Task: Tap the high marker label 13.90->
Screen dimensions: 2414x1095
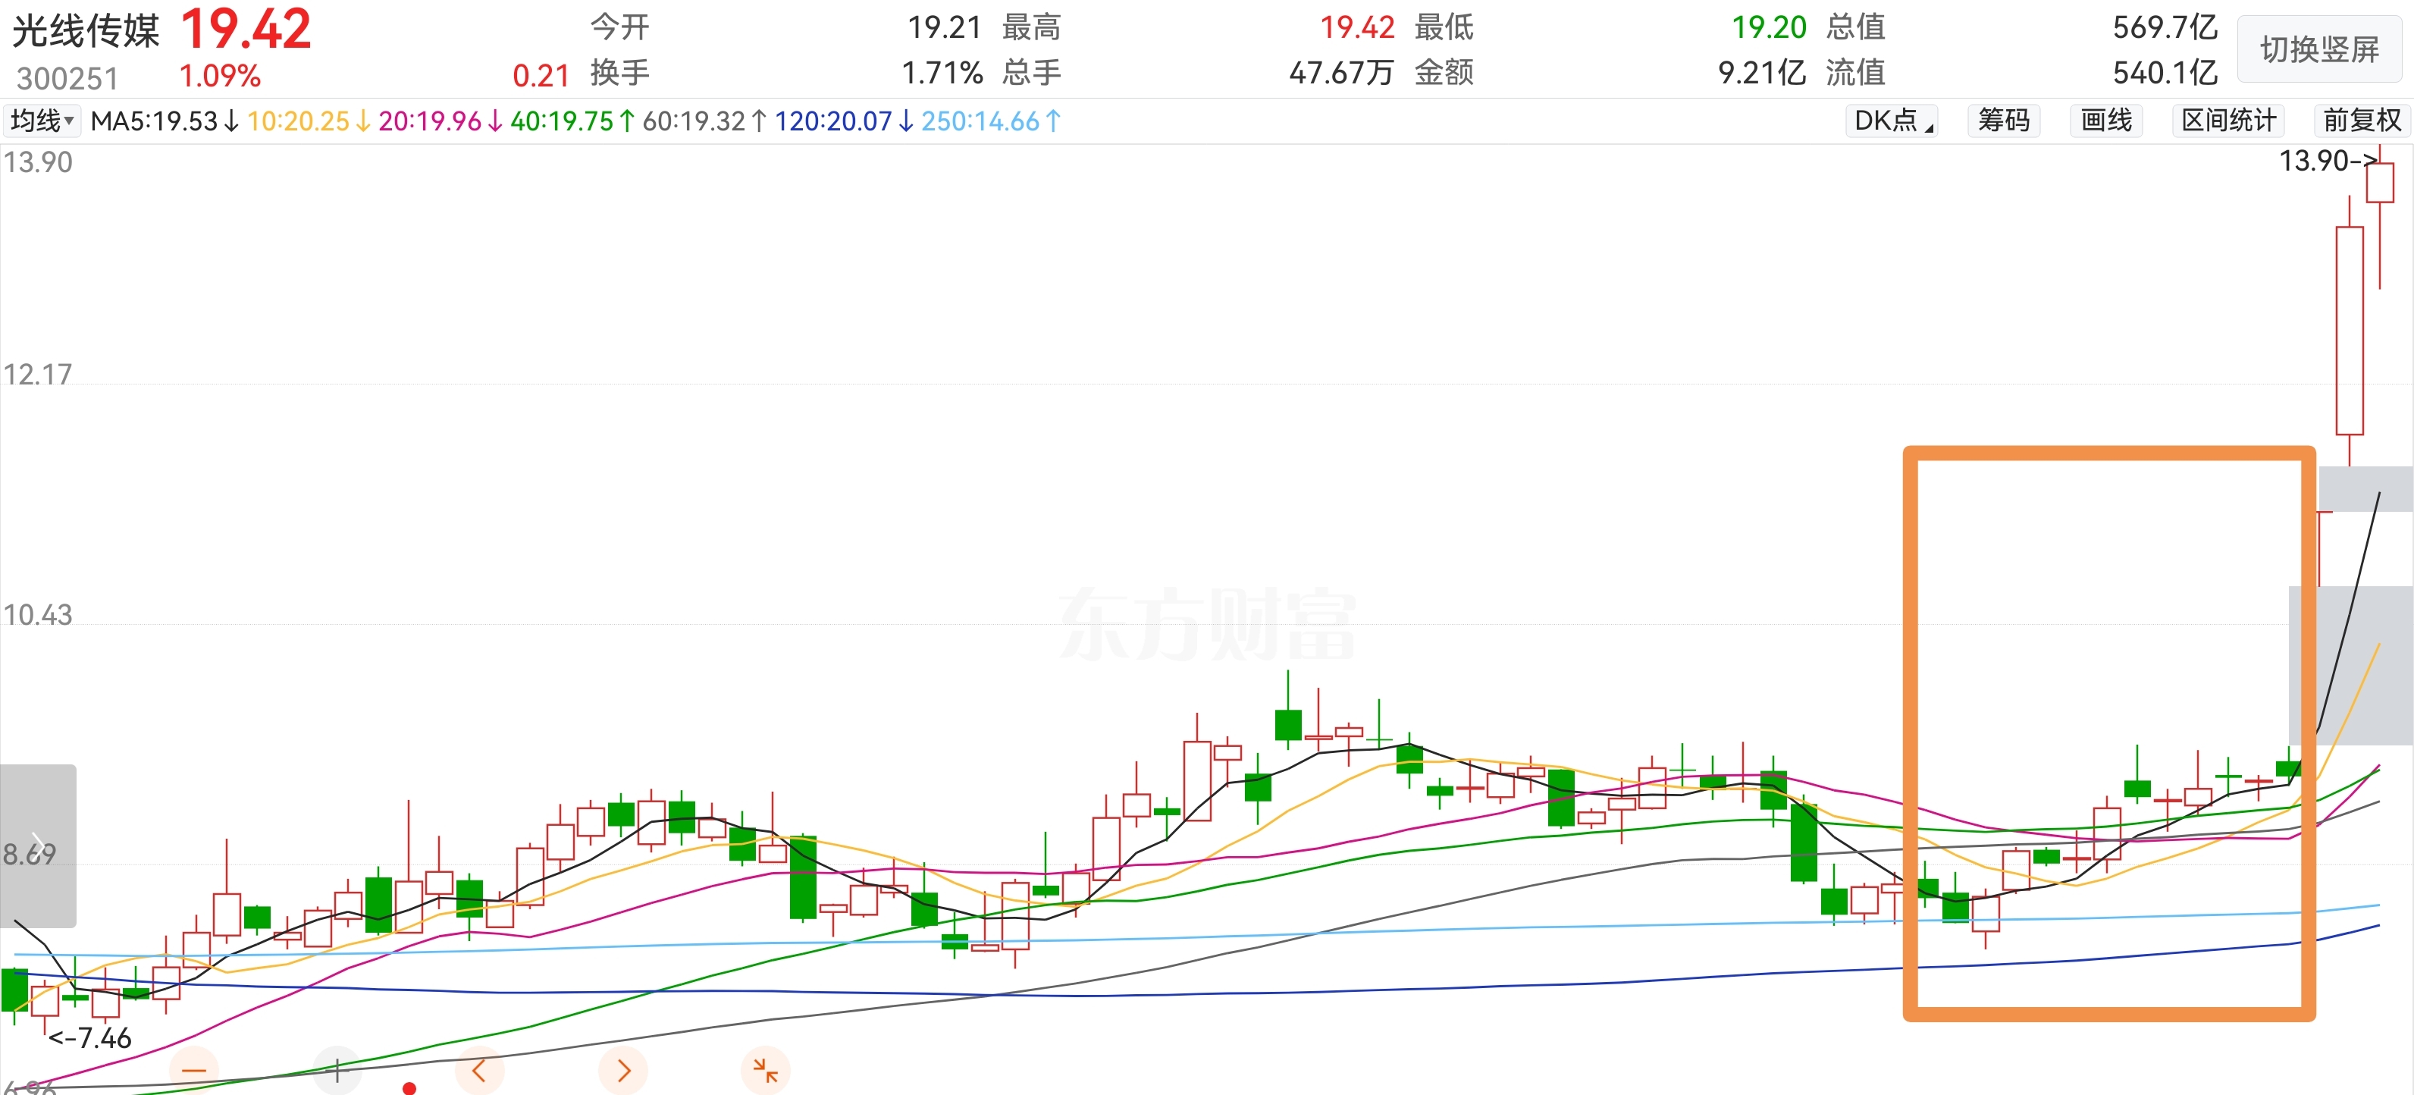Action: click(2329, 162)
